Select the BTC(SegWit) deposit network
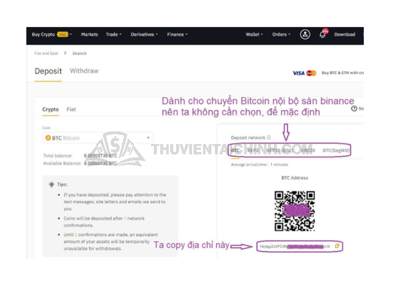Viewport: 397px width, 298px height. [x=336, y=150]
